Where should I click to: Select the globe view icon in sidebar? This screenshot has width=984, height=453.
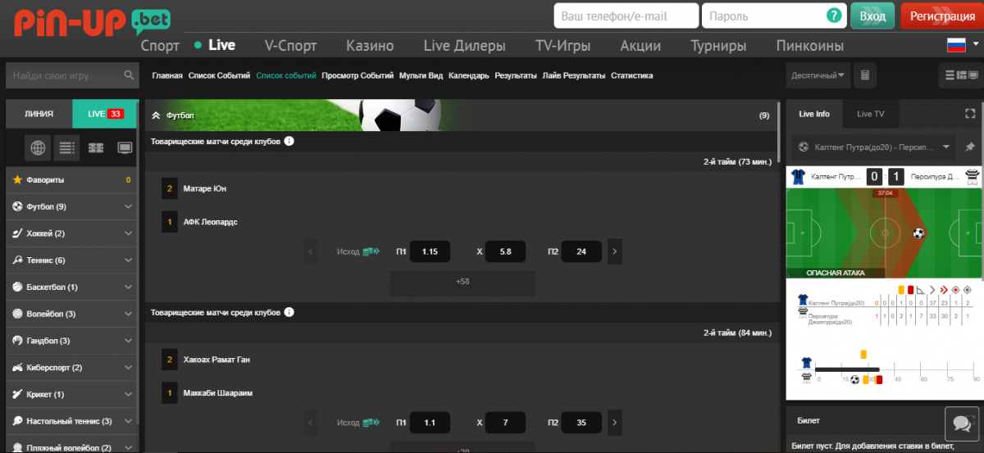(x=38, y=148)
